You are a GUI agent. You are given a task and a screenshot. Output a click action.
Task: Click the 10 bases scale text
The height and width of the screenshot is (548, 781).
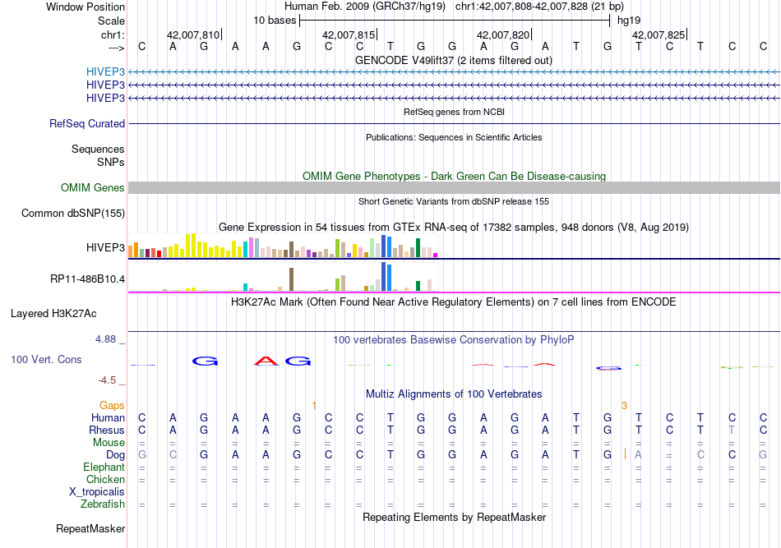275,21
